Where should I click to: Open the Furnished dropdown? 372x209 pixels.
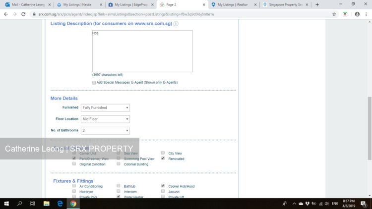point(105,108)
